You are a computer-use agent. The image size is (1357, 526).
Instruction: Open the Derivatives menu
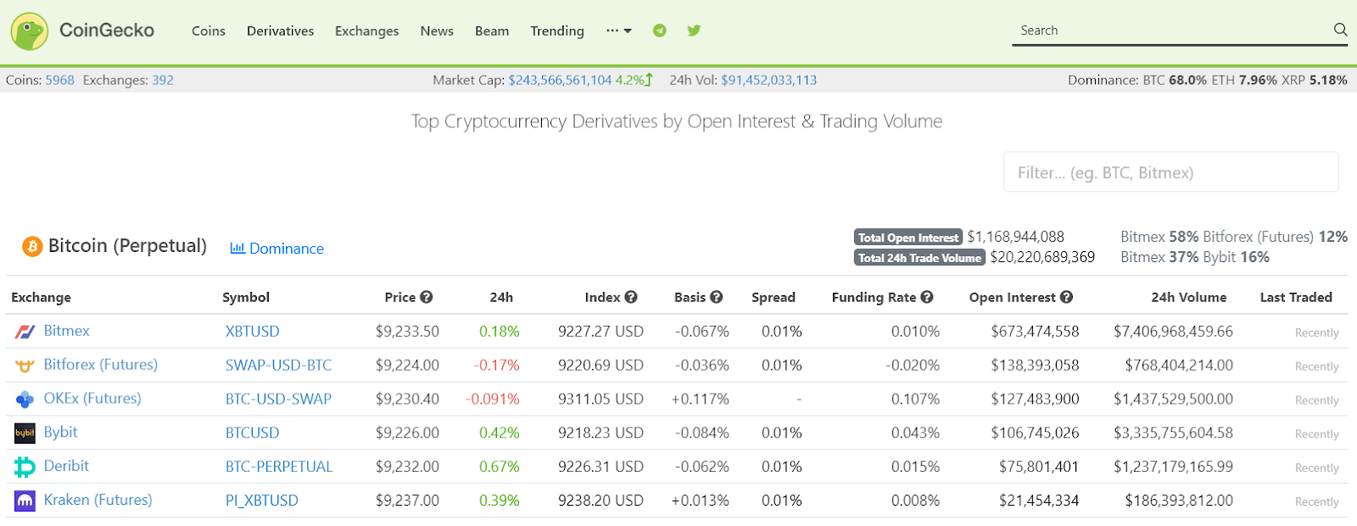280,31
